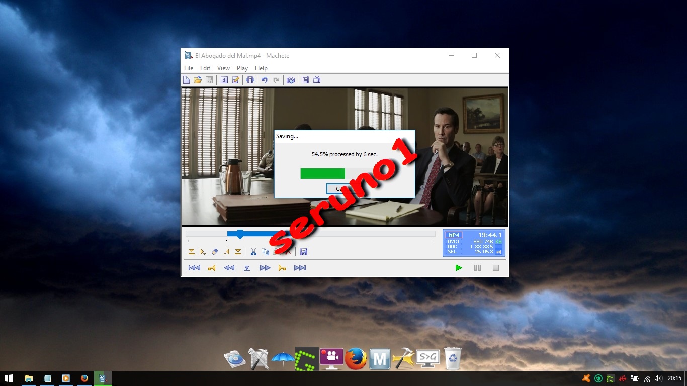
Task: Open the file information dialog
Action: 224,80
